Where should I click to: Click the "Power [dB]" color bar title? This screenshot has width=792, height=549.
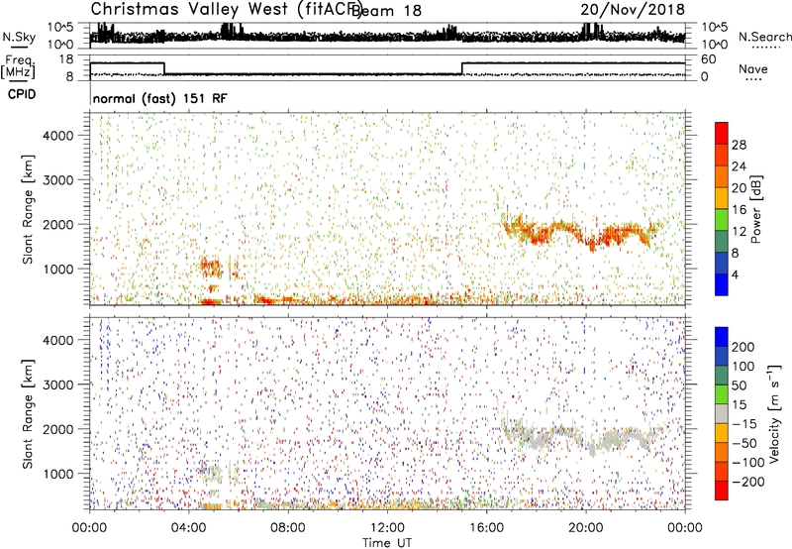click(756, 209)
